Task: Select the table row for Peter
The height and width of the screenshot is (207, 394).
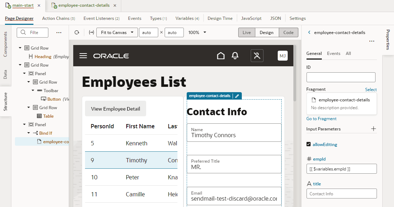Action: coord(131,177)
